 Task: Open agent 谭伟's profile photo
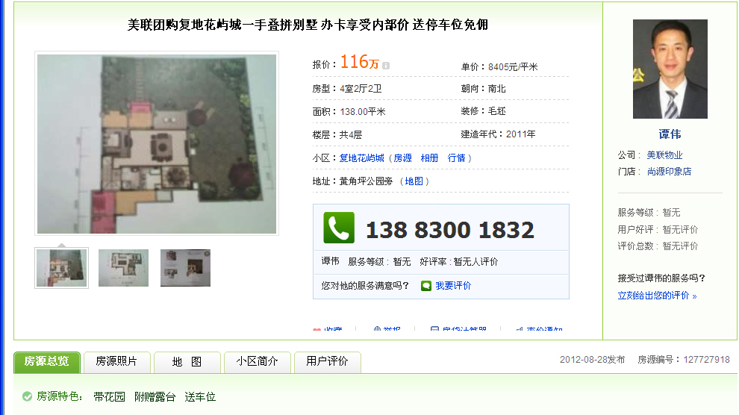[x=670, y=69]
